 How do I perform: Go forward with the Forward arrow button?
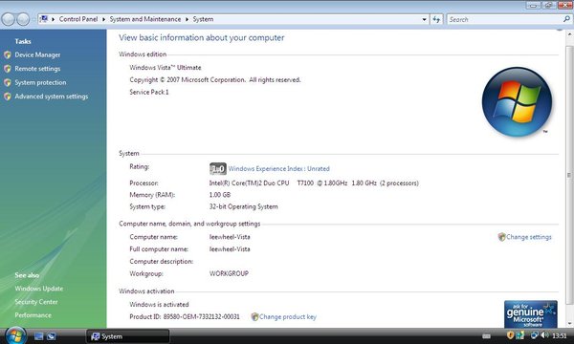pos(23,19)
